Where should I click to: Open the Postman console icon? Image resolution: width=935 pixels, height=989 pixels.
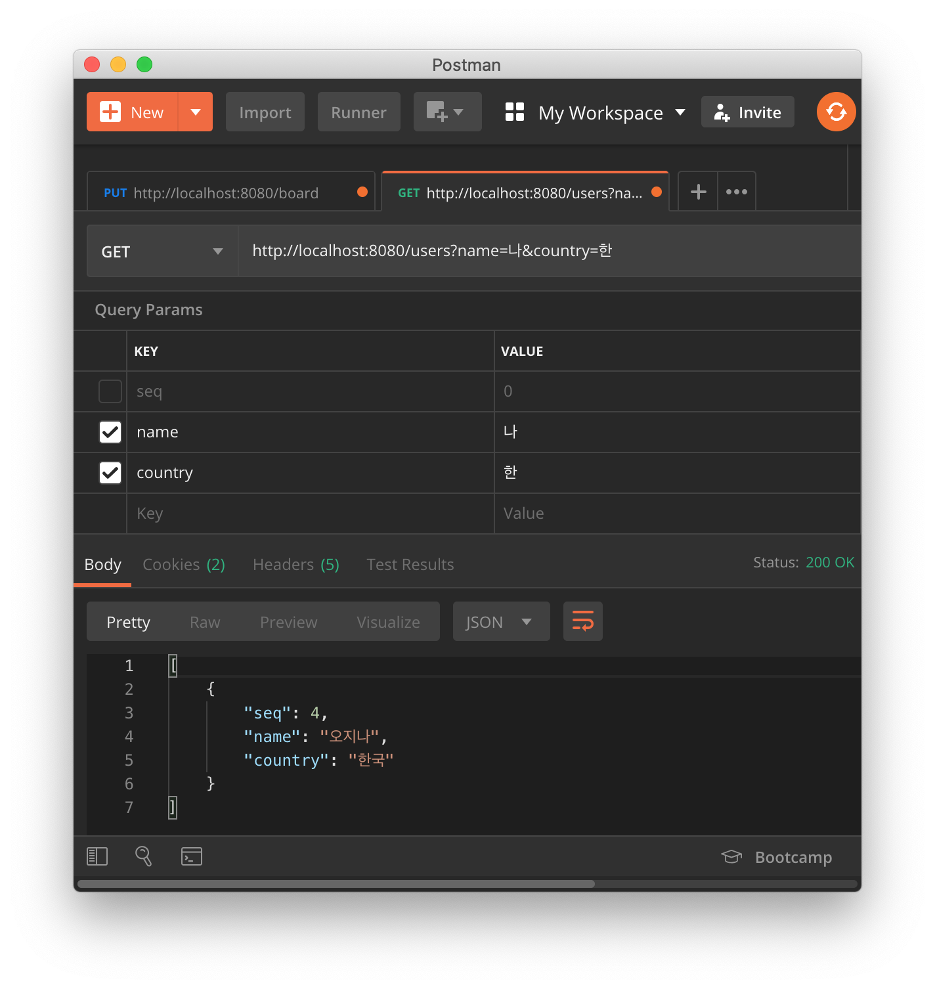tap(192, 856)
